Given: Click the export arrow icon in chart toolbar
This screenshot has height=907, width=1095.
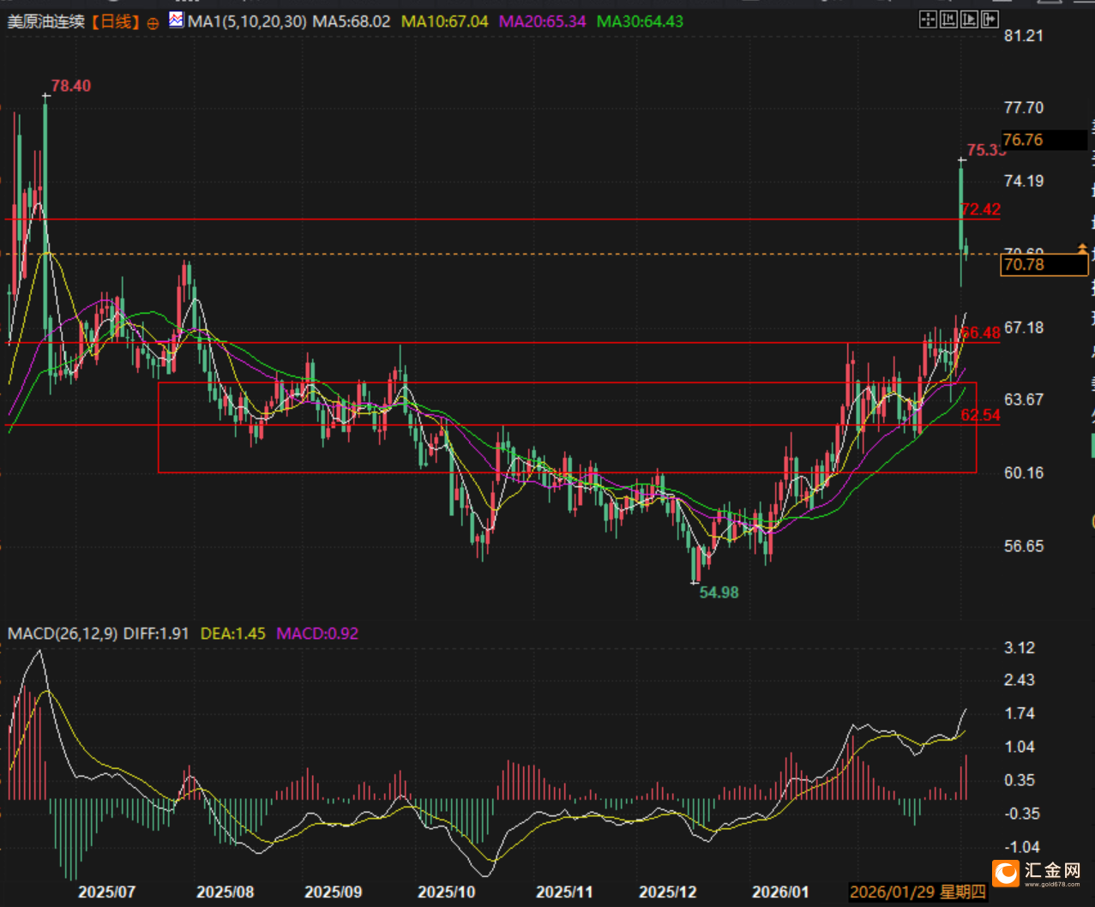Looking at the screenshot, I should [x=990, y=20].
